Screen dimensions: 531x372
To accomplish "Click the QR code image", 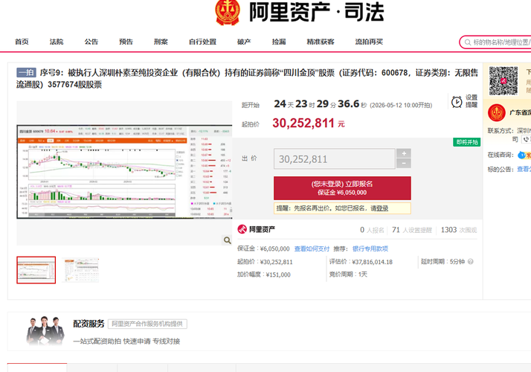I will click(x=503, y=80).
